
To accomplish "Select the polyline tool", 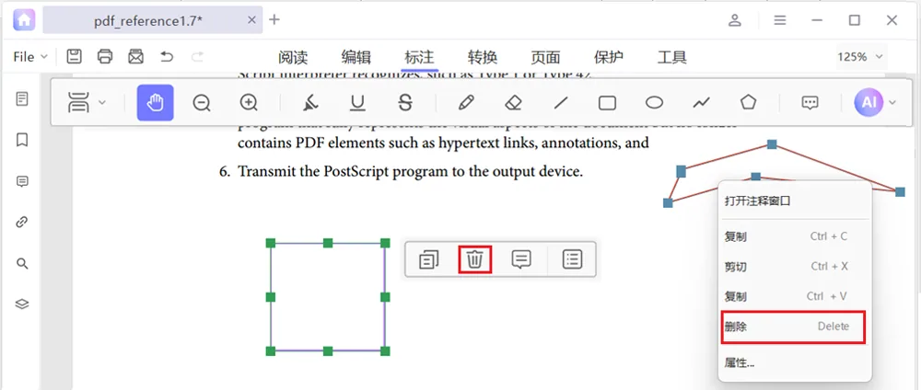I will (x=701, y=103).
